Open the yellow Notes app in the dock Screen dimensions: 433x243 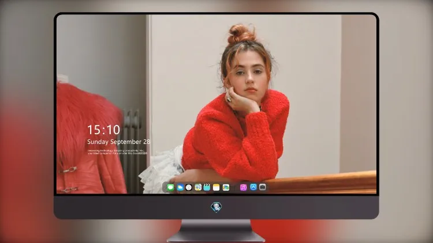pos(216,187)
